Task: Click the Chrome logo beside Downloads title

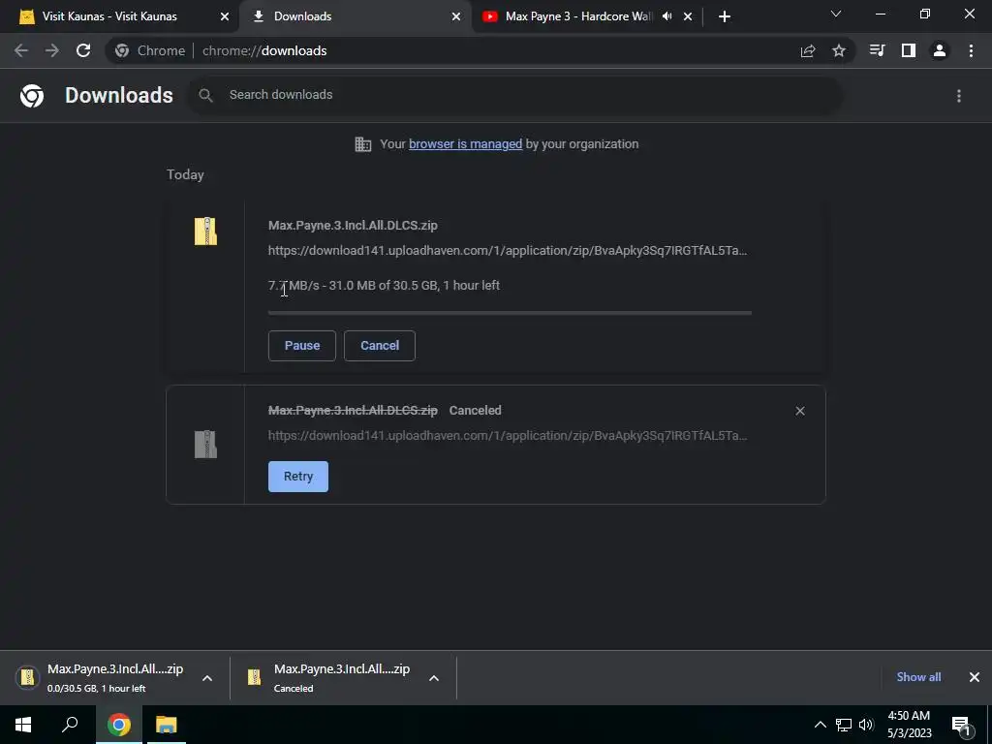Action: [x=32, y=96]
